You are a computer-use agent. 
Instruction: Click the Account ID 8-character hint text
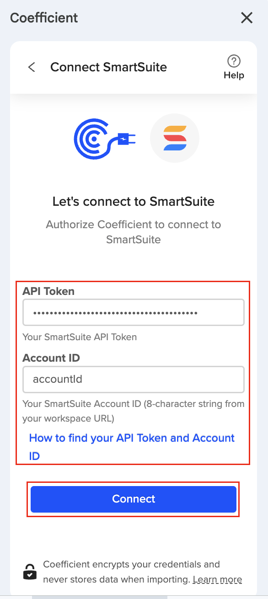(x=134, y=411)
